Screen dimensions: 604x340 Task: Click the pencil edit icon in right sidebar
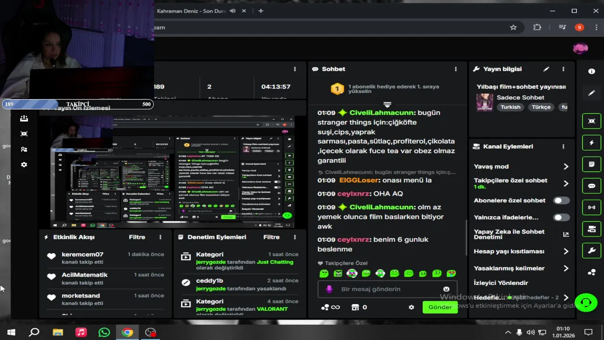(x=591, y=93)
